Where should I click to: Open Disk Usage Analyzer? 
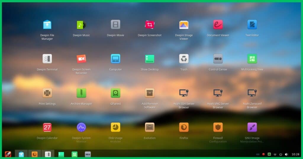click(x=116, y=127)
